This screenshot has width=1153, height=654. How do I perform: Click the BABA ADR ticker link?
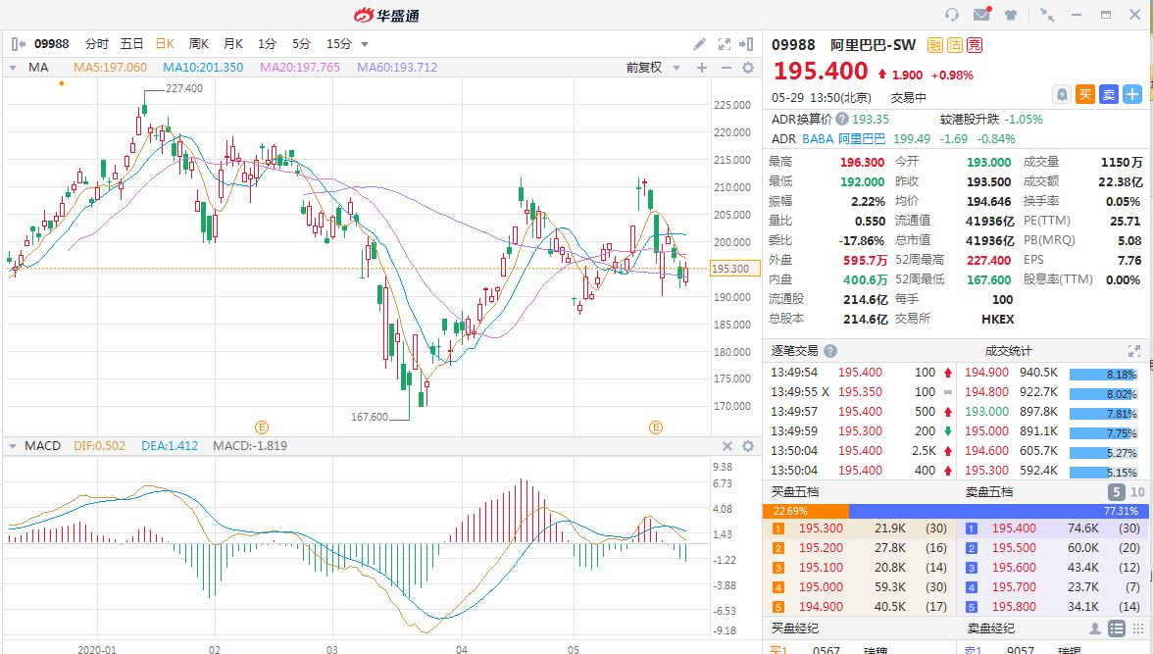point(818,138)
